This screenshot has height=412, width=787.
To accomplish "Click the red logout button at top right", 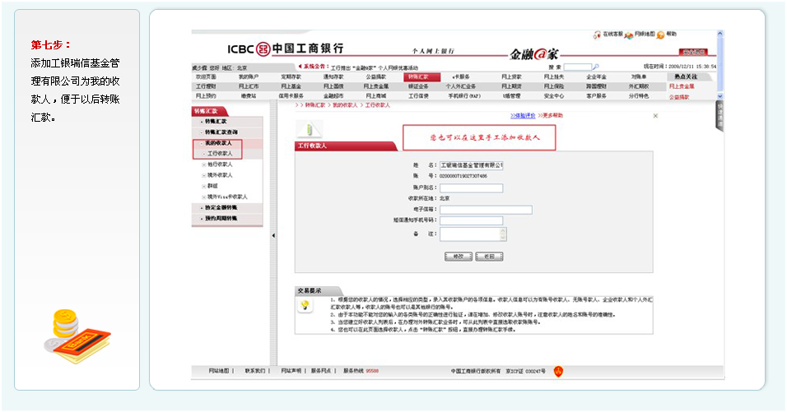I will pos(693,52).
